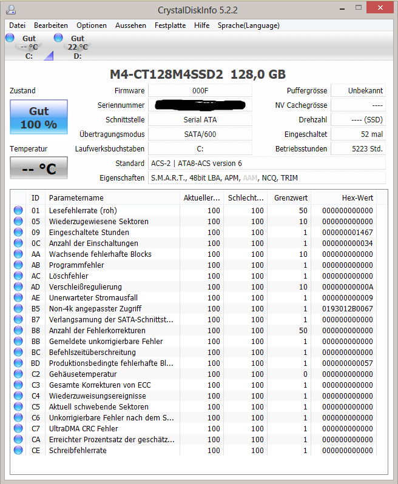This screenshot has width=398, height=484.
Task: Click the status icon for Verschleißregulierung
Action: (18, 287)
